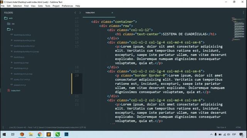
Task: Open bootstrap.bundle.js in the sidebar
Action: pyautogui.click(x=22, y=35)
